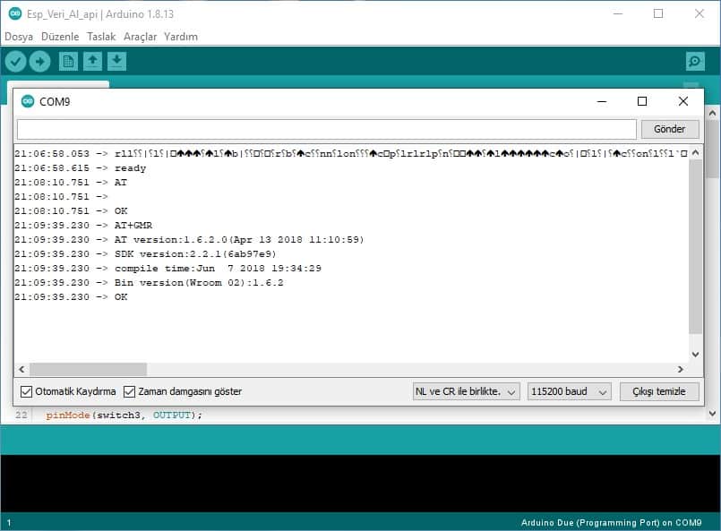The image size is (721, 531).
Task: Toggle Zaman damgasını göster checkbox
Action: [129, 391]
